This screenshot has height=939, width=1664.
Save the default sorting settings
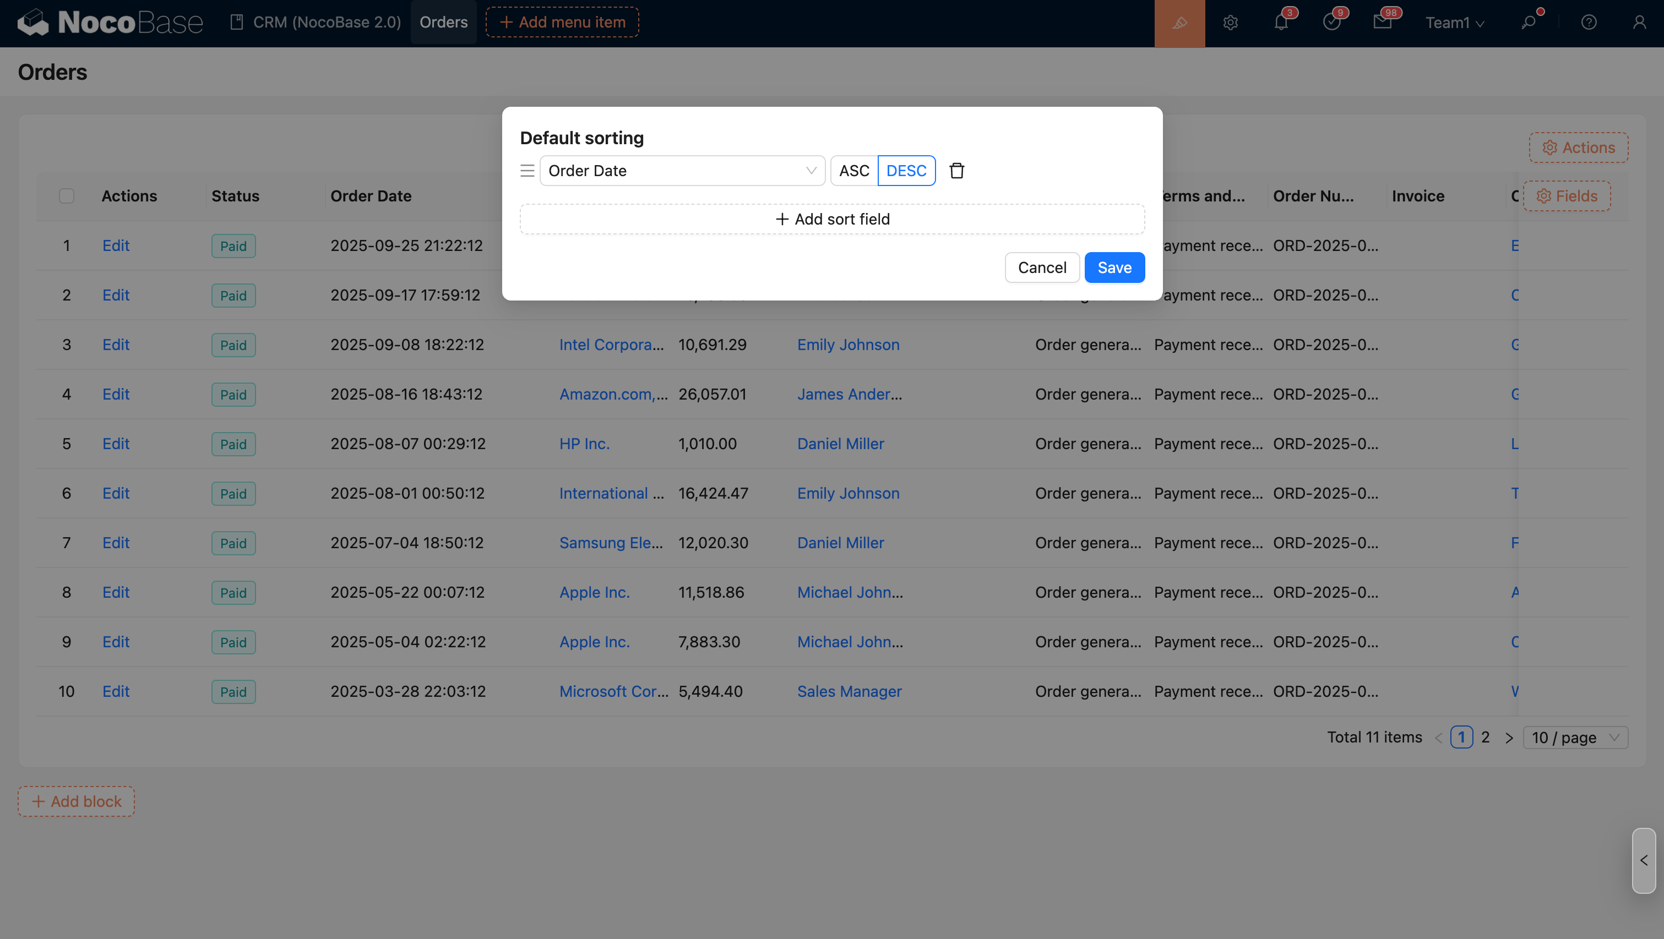coord(1114,267)
